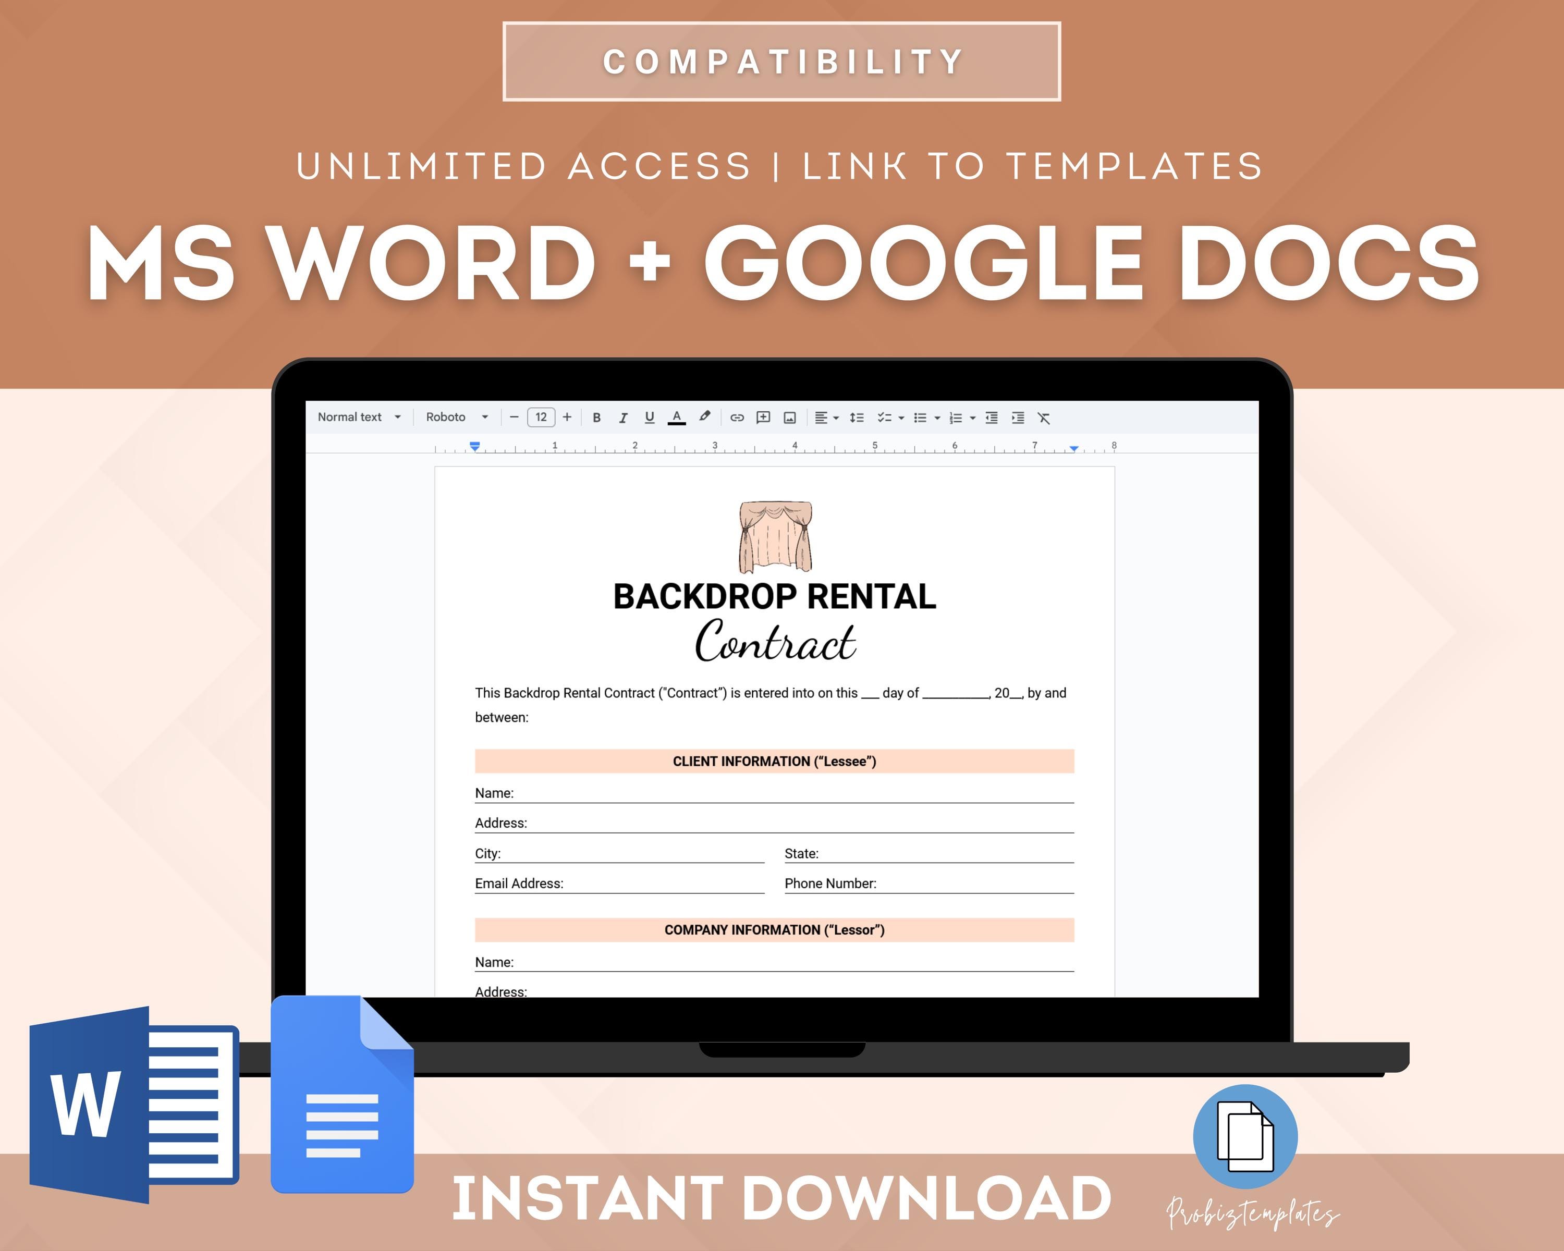Toggle italic formatting in the toolbar
Viewport: 1564px width, 1251px height.
(x=622, y=418)
